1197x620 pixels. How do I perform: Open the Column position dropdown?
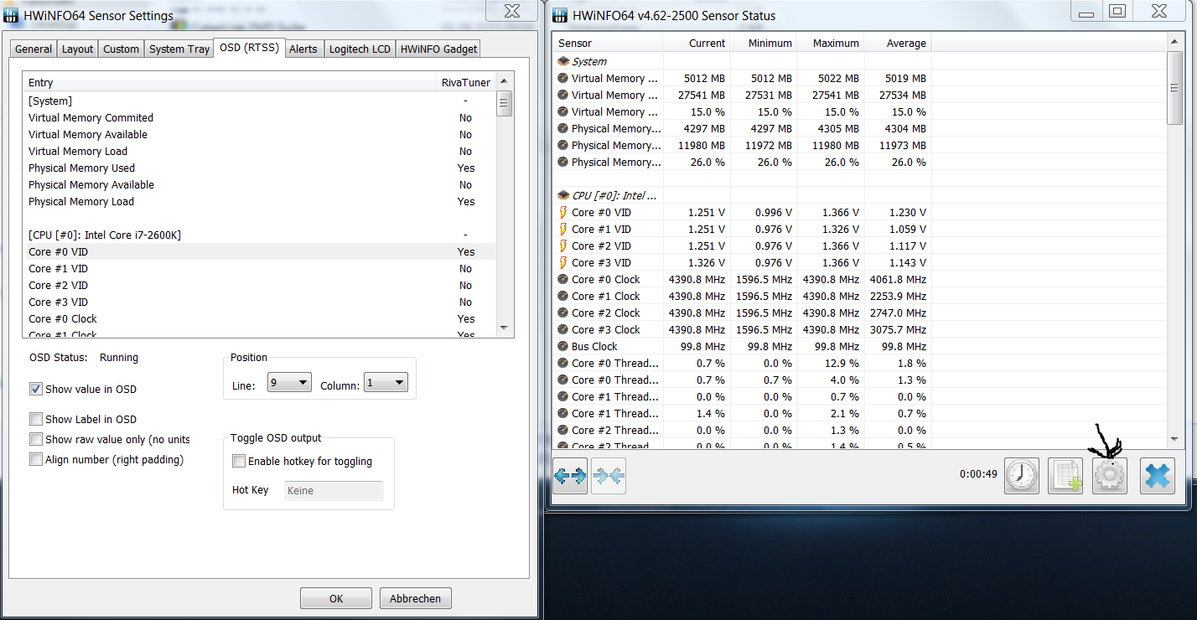[x=386, y=383]
